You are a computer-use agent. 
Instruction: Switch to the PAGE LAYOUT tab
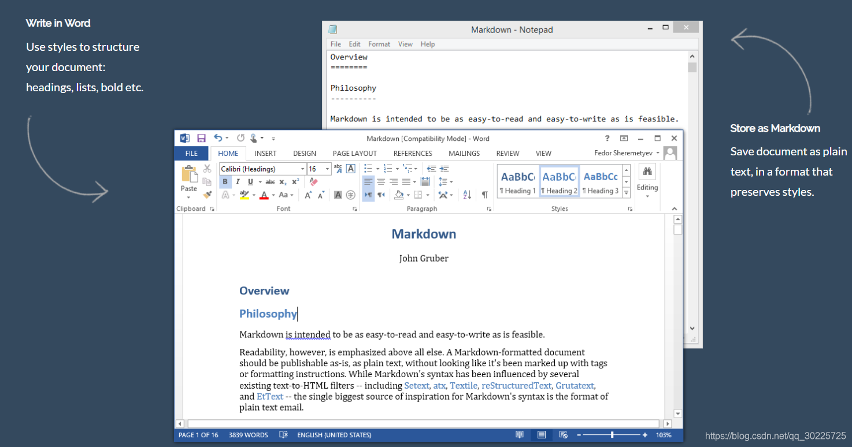355,153
